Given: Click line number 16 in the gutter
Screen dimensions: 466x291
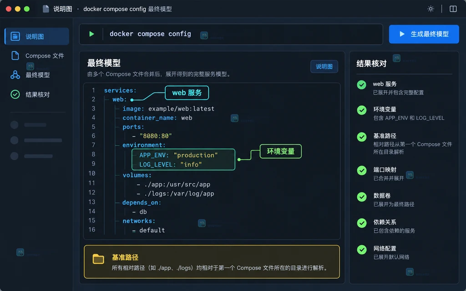Looking at the screenshot, I should point(92,230).
